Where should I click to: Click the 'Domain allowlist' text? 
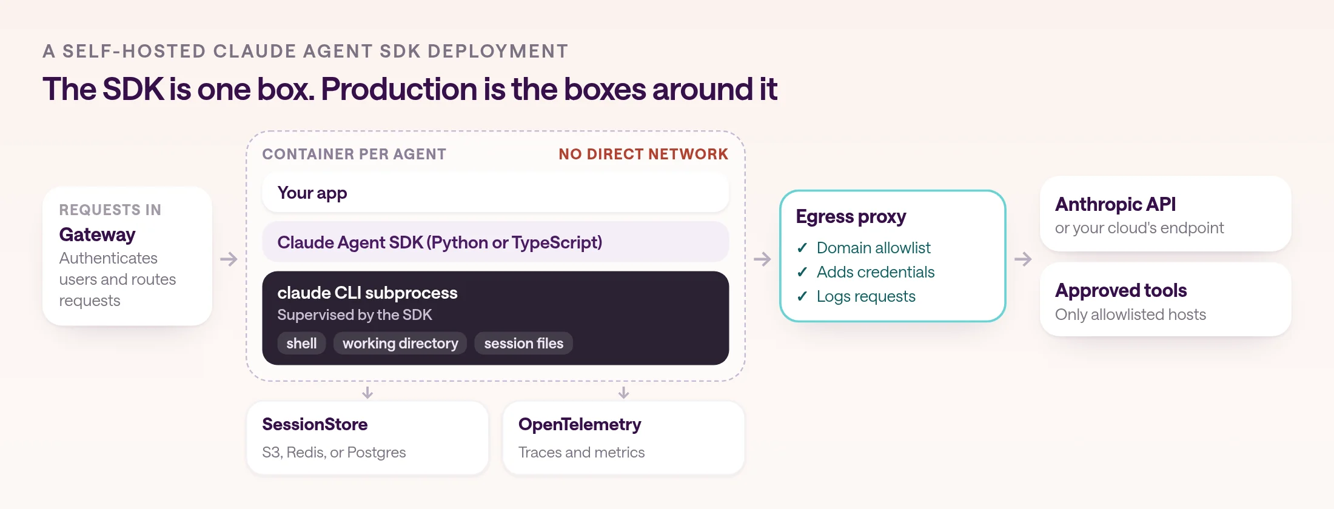873,248
